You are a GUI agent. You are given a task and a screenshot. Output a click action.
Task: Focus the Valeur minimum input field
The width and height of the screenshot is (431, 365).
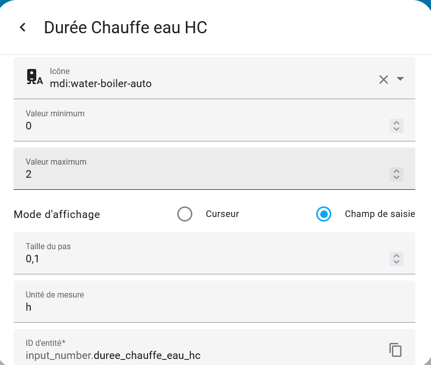201,126
